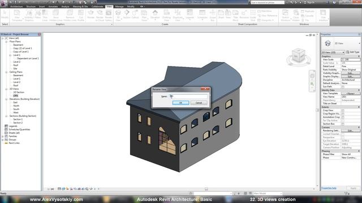362x203 pixels.
Task: Enable the Crop View checkbox
Action: 343,111
